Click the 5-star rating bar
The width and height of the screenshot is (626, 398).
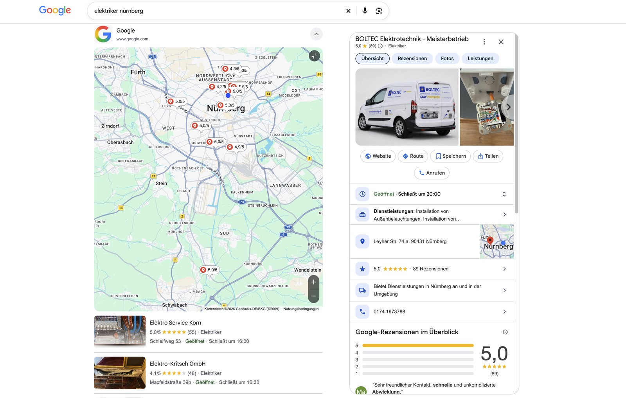coord(418,346)
